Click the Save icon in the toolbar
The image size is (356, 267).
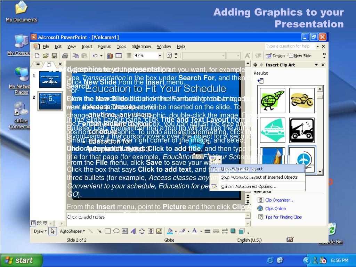tap(55, 56)
